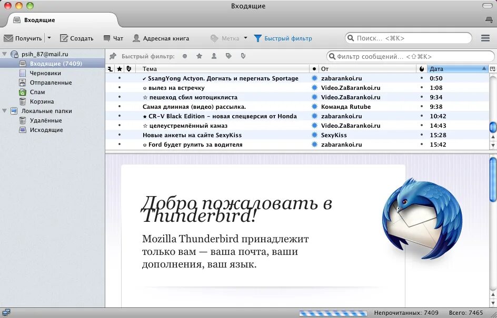
Task: Select Локальные папки
Action: point(46,111)
